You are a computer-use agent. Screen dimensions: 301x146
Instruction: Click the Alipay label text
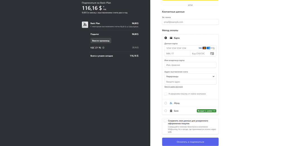pyautogui.click(x=177, y=103)
